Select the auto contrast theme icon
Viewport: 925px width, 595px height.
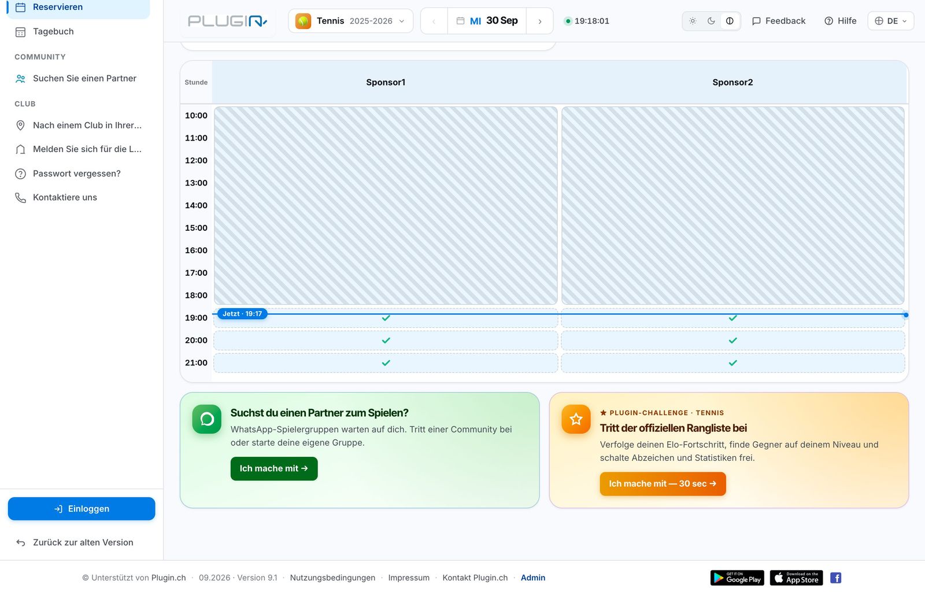click(730, 21)
